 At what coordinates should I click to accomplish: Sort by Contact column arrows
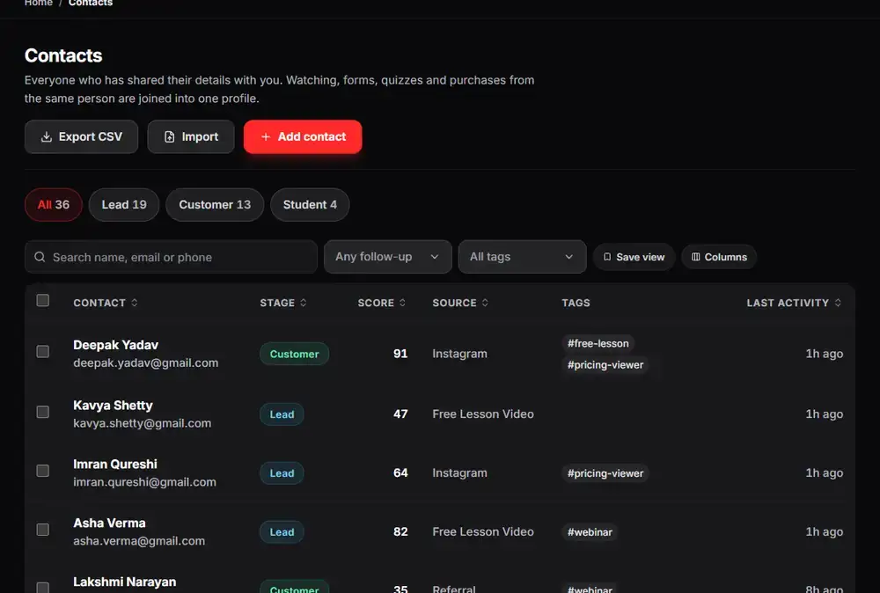point(134,303)
